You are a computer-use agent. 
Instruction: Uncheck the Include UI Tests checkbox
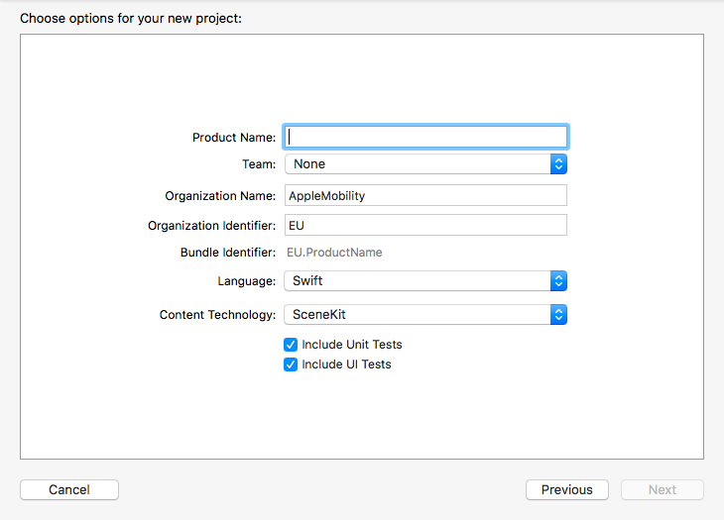pos(291,364)
